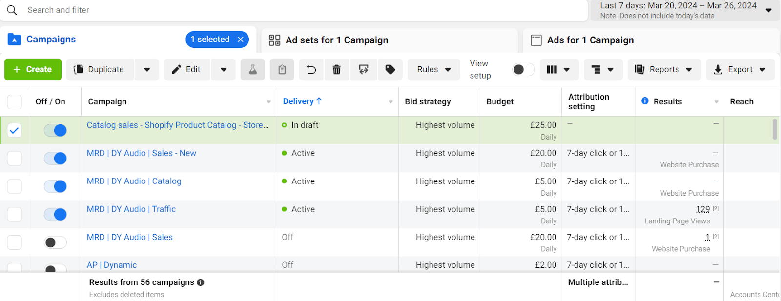Open the Rules dropdown menu
The image size is (781, 301).
pos(433,70)
